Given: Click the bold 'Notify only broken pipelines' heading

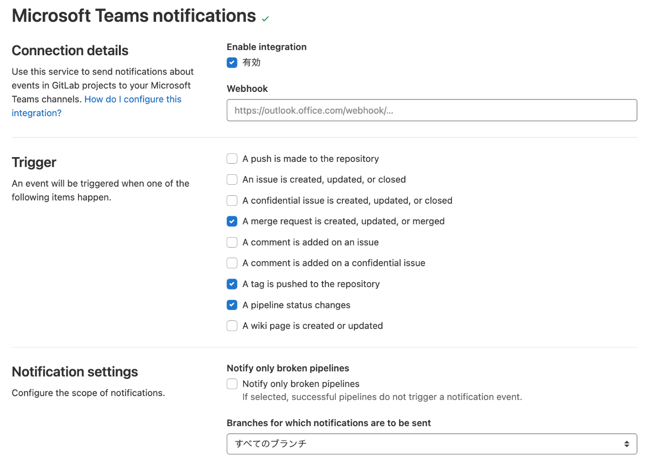Looking at the screenshot, I should click(x=288, y=368).
